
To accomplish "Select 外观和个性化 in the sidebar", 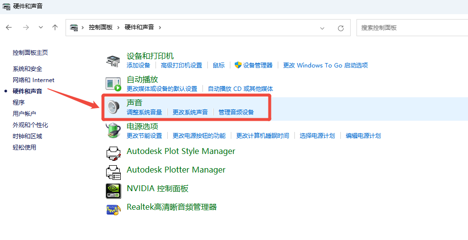I will [x=30, y=125].
